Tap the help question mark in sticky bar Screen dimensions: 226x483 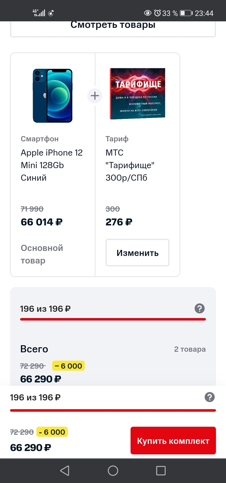pos(210,397)
